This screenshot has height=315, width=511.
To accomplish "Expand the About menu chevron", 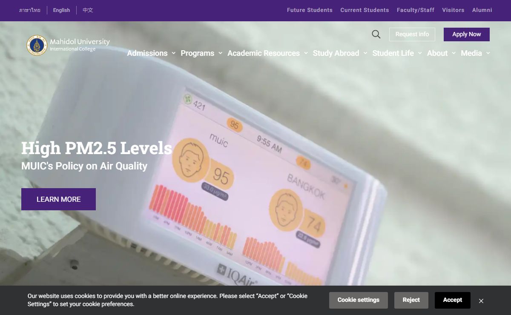I will point(454,53).
